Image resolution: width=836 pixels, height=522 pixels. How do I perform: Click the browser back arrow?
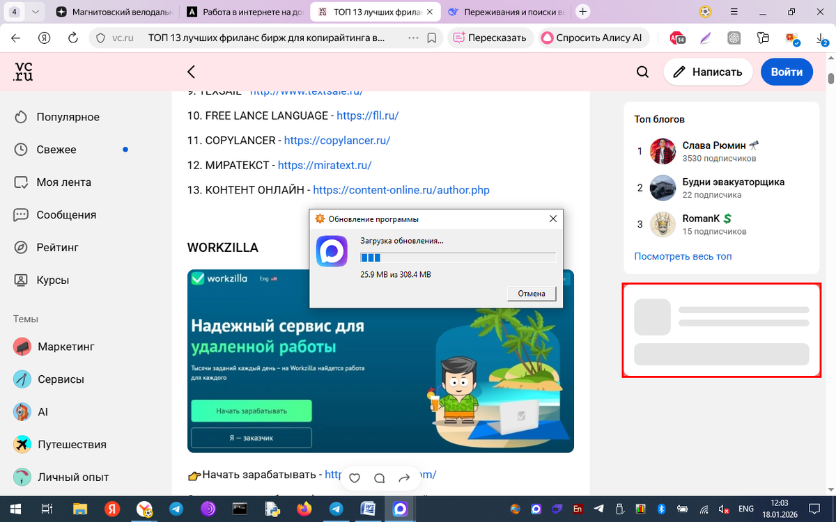pyautogui.click(x=16, y=38)
